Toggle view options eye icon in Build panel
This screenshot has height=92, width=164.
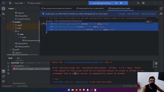[x=8, y=73]
